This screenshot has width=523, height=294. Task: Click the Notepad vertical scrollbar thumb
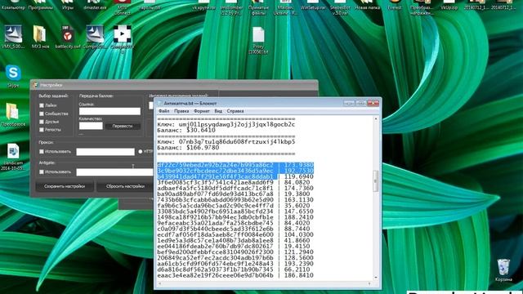[x=376, y=181]
